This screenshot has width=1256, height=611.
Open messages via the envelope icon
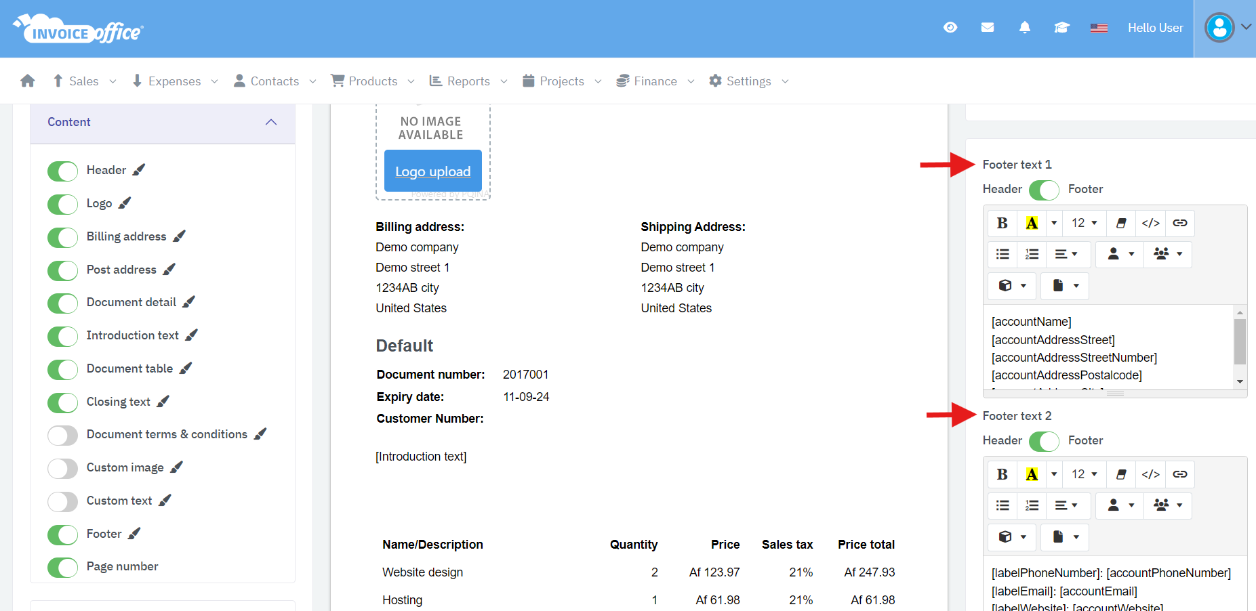[987, 28]
